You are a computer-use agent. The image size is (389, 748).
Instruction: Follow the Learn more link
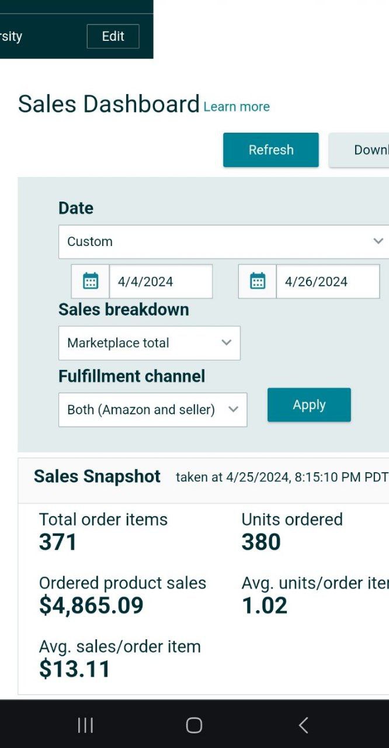tap(237, 107)
